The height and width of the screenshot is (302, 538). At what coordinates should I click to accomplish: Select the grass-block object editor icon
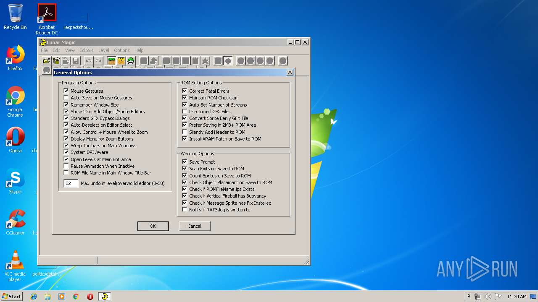111,61
